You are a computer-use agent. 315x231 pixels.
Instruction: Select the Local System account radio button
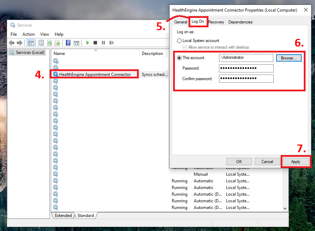[x=179, y=41]
